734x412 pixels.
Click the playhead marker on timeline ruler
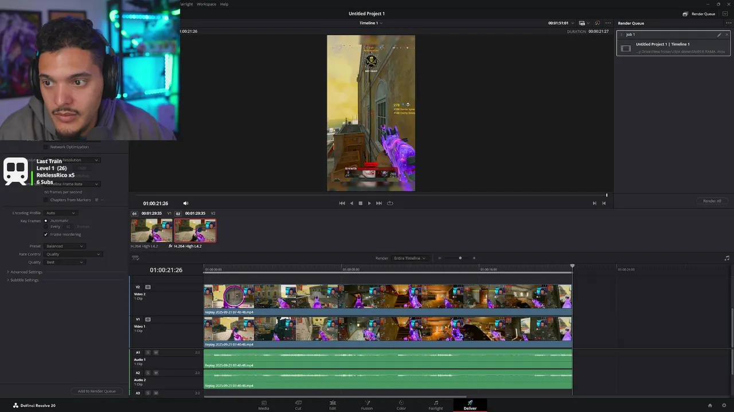pyautogui.click(x=572, y=267)
